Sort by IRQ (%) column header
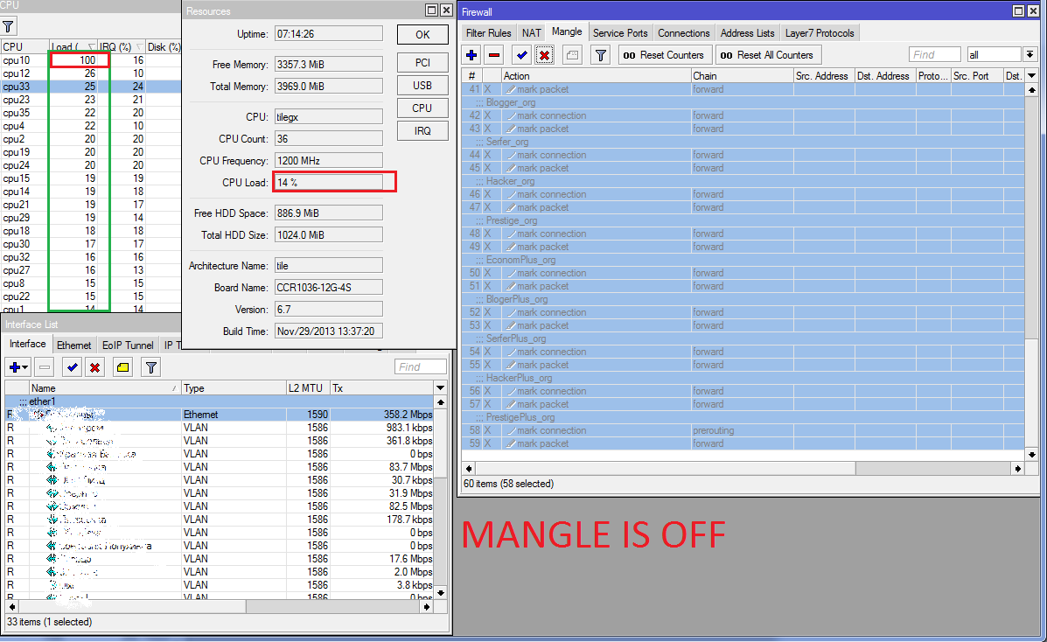 (x=122, y=46)
